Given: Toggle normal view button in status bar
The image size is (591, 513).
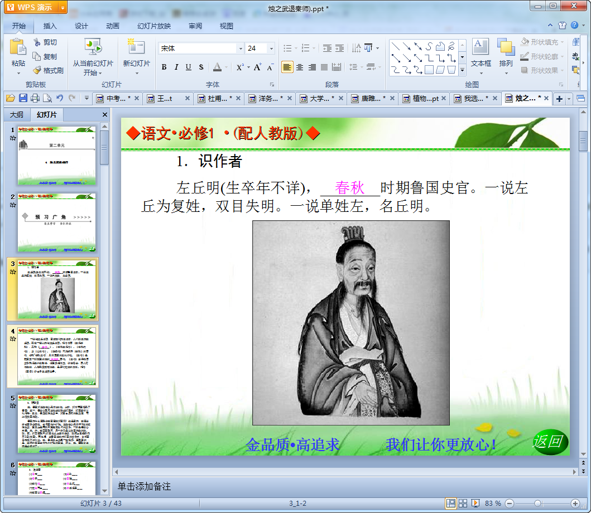Looking at the screenshot, I should (x=450, y=503).
